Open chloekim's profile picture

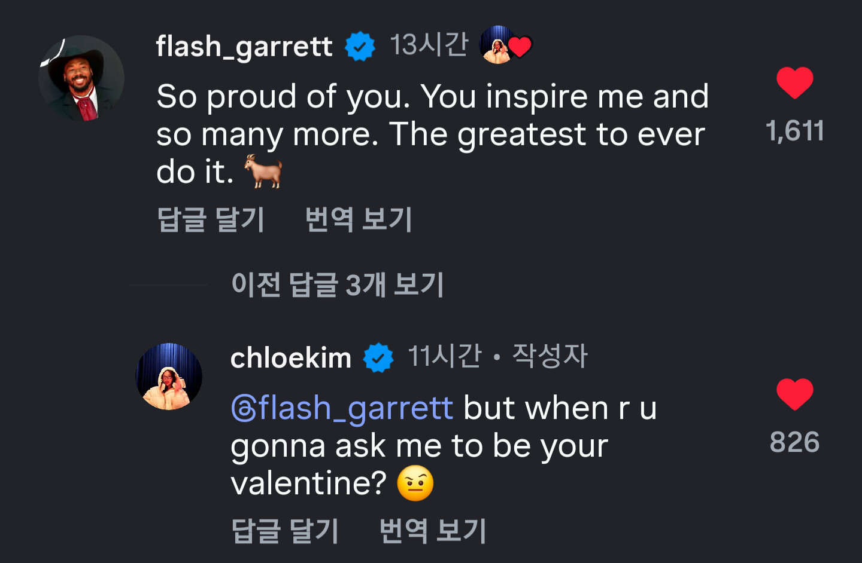(x=169, y=377)
